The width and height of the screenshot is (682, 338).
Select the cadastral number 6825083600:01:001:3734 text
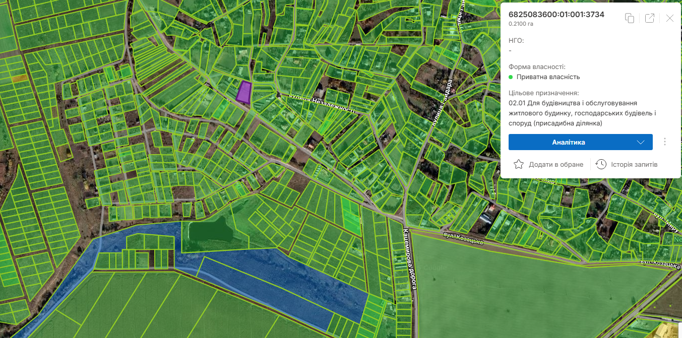click(x=556, y=15)
